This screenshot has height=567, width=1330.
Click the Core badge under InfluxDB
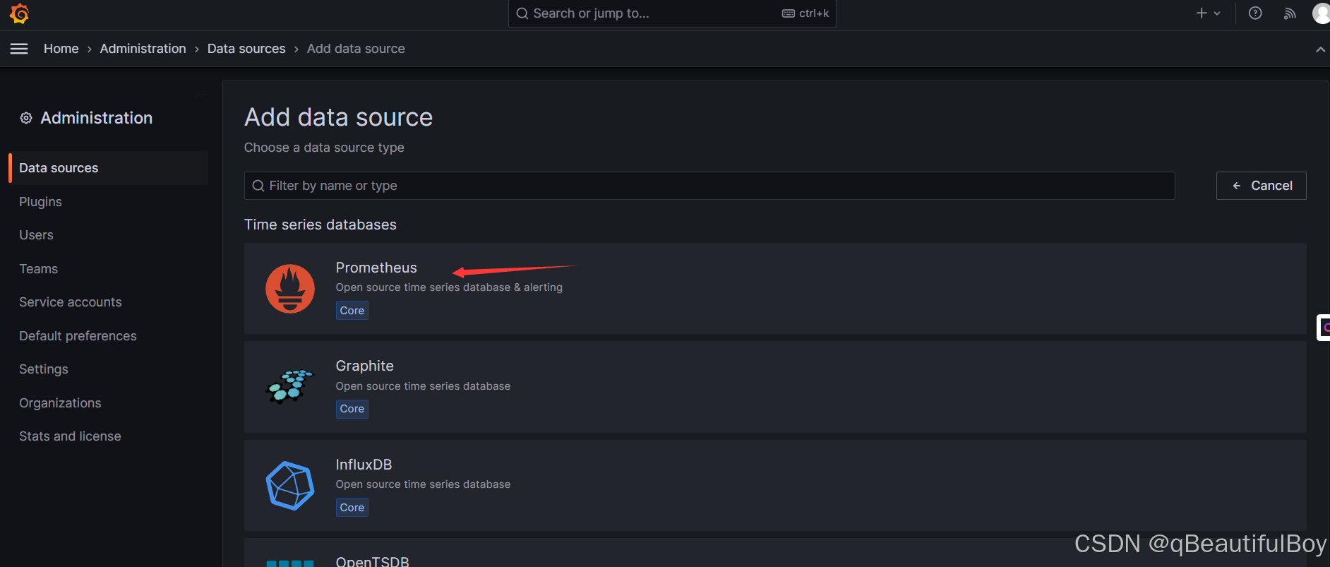pyautogui.click(x=352, y=508)
